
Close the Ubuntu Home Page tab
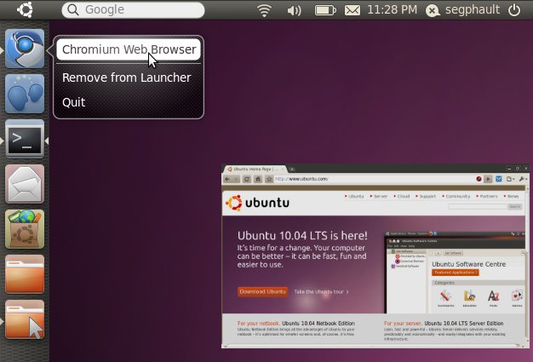[x=282, y=169]
